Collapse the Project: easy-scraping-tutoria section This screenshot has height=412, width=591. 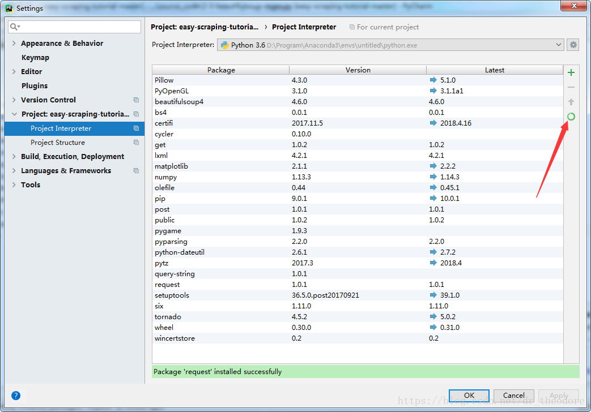[14, 114]
